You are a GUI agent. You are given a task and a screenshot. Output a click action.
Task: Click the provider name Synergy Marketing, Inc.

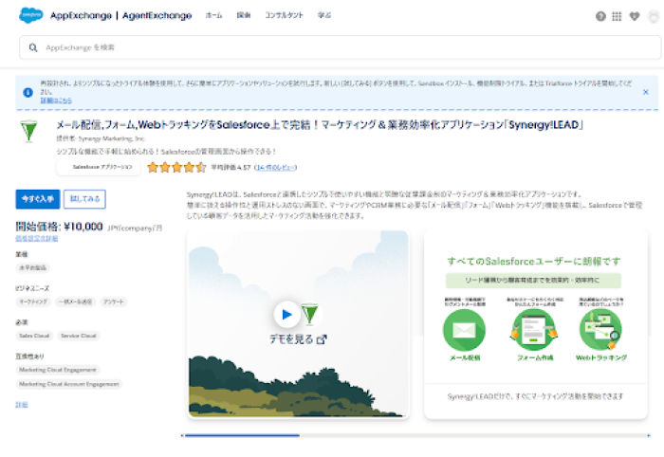(x=112, y=138)
